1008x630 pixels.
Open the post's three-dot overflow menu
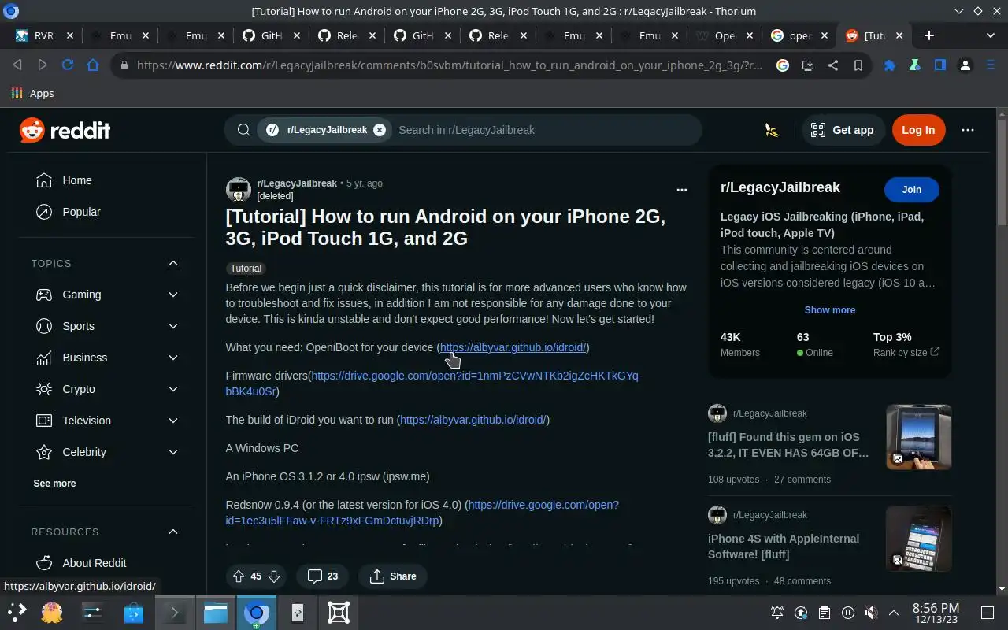pos(682,190)
